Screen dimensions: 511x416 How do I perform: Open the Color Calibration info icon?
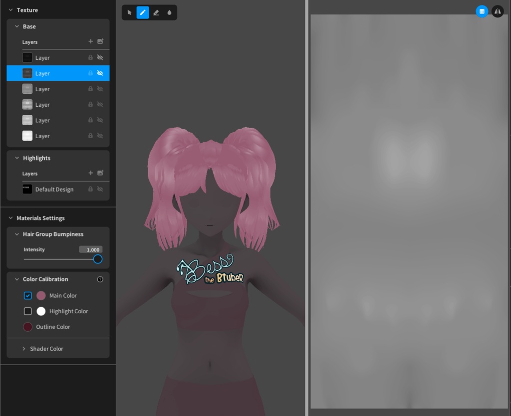point(100,279)
